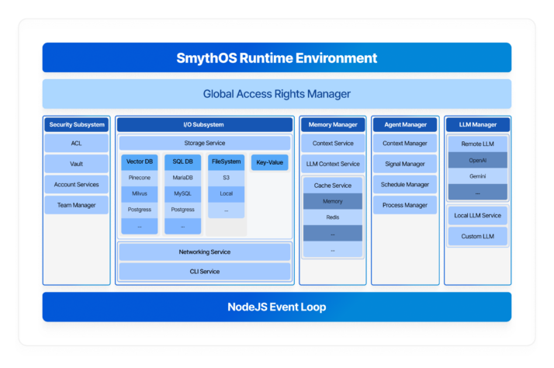The width and height of the screenshot is (554, 368).
Task: Click the LLM Manager header
Action: tap(478, 124)
